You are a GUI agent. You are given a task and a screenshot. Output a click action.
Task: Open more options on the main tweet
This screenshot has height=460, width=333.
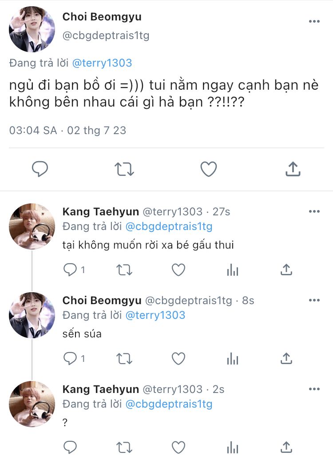(x=314, y=22)
